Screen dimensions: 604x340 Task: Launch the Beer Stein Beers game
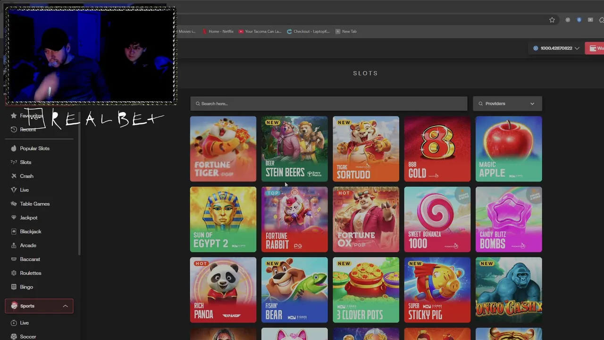pyautogui.click(x=294, y=149)
